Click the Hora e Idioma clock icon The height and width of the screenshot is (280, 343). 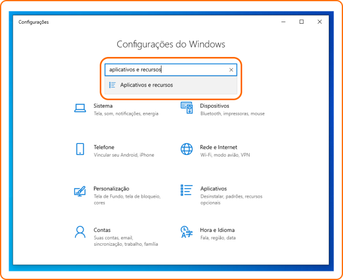[x=187, y=232]
